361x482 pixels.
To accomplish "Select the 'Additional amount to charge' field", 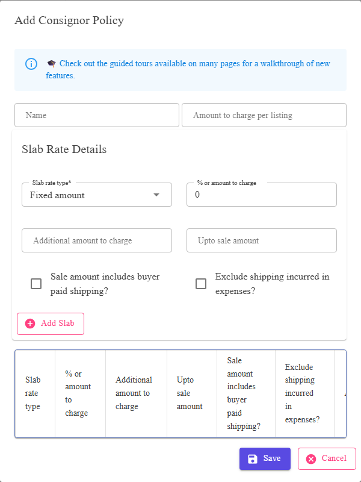I will pyautogui.click(x=97, y=240).
